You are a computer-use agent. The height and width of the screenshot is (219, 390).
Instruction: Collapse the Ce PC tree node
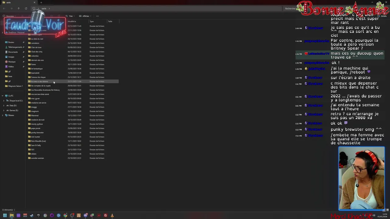click(3, 96)
